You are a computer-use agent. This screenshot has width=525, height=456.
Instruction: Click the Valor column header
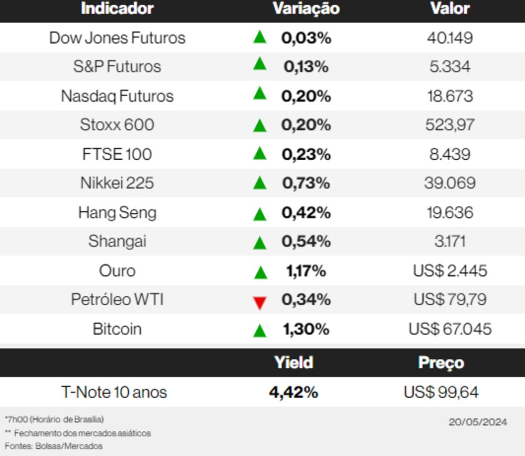pos(450,8)
